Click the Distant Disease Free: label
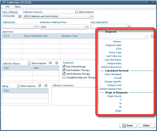 click(x=111, y=89)
